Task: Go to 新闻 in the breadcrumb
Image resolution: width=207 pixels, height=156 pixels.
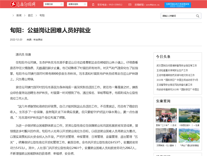Action: pos(18,16)
